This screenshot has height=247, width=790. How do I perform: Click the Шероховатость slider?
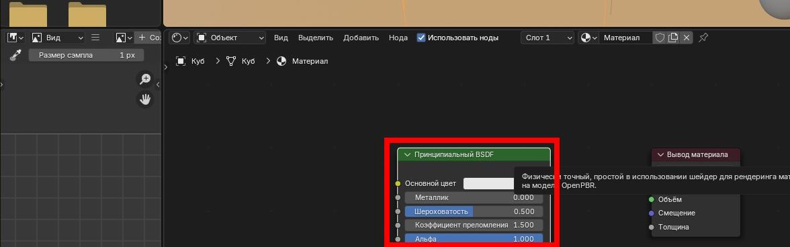[474, 211]
